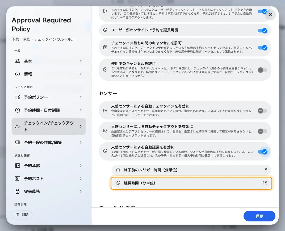285x231 pixels.
Task: Close the policy dialog with X
Action: click(271, 14)
